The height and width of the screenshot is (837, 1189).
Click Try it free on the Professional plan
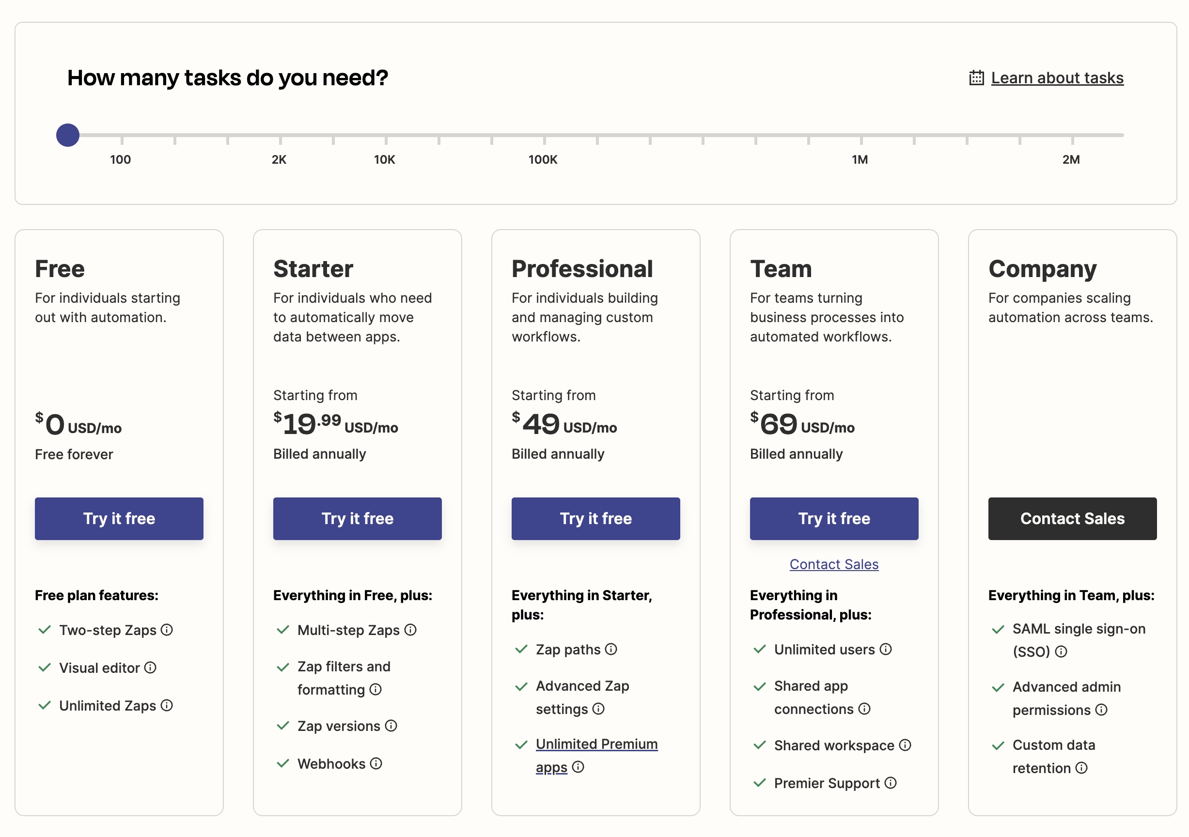click(x=595, y=518)
